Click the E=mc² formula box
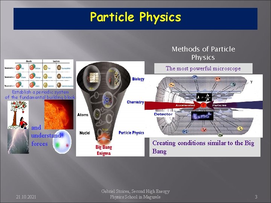Screen dimensions: 271x203 tap(202, 116)
